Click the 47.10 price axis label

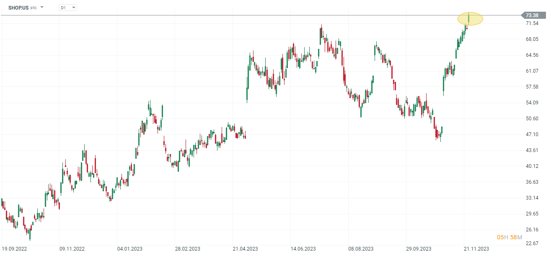coord(532,134)
